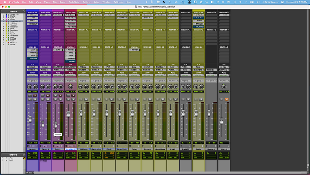Image resolution: width=310 pixels, height=175 pixels.
Task: Click the Click 1 volume fader
Action: [x=222, y=121]
